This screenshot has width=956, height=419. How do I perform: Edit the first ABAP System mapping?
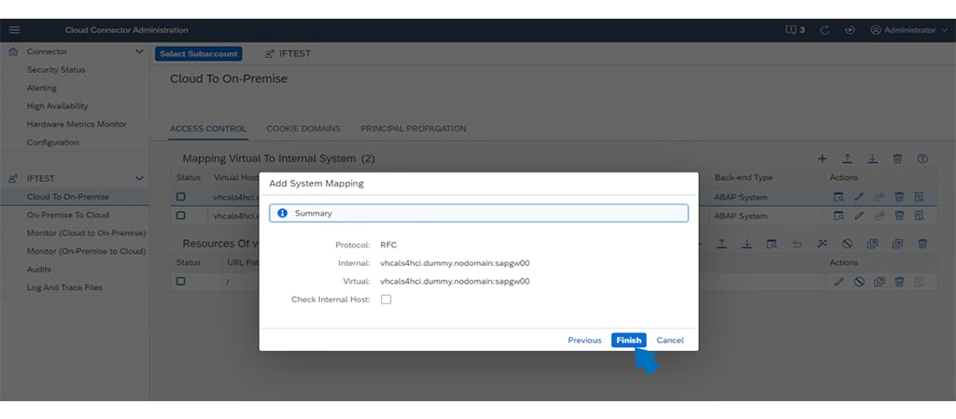(x=859, y=197)
